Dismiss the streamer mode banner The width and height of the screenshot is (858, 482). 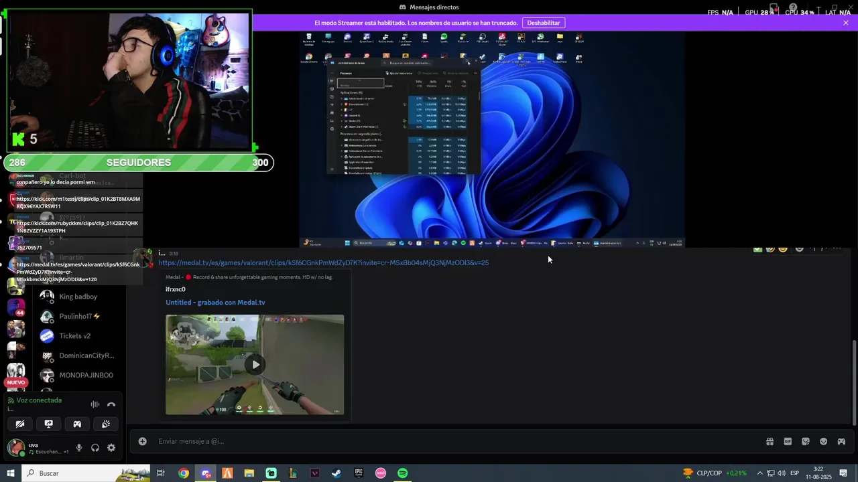[x=846, y=23]
